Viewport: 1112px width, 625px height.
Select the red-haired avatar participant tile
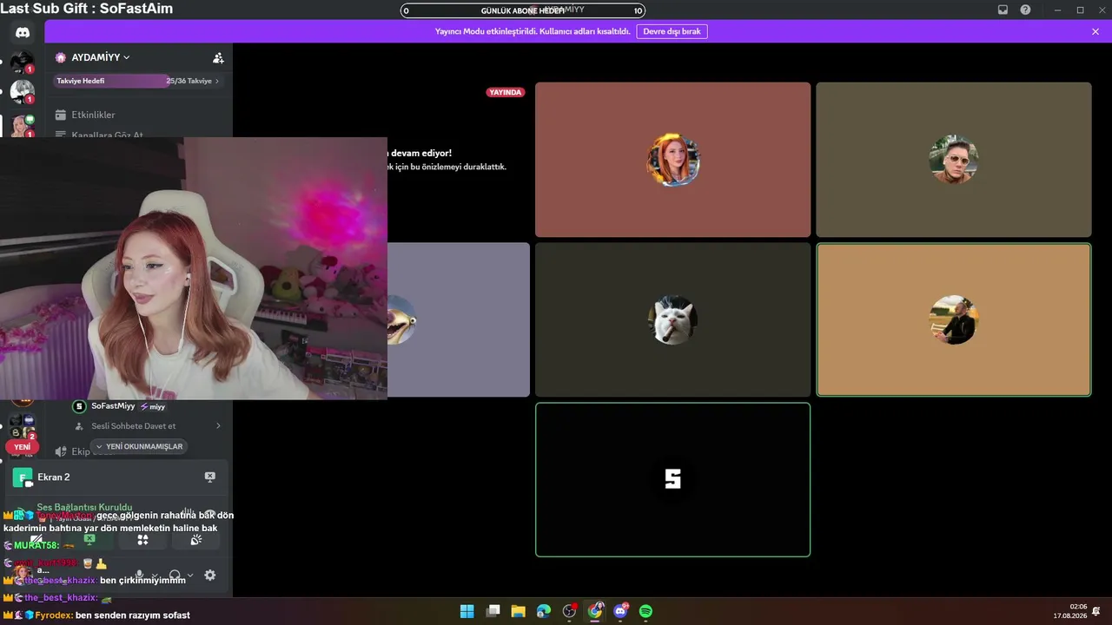[672, 160]
